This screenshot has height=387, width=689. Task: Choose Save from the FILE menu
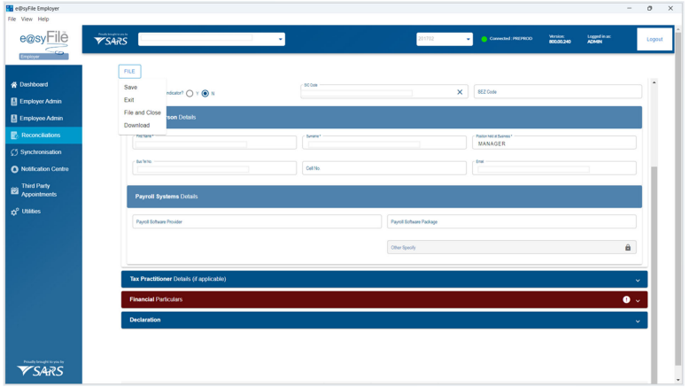[x=131, y=88]
